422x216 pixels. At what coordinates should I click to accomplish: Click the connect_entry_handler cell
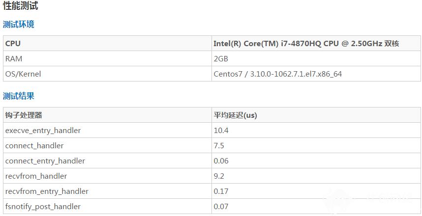[107, 161]
